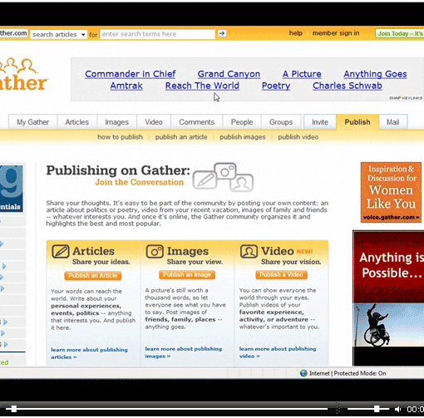Click the search terms input field
Viewport: 424px width, 418px height.
coord(157,34)
